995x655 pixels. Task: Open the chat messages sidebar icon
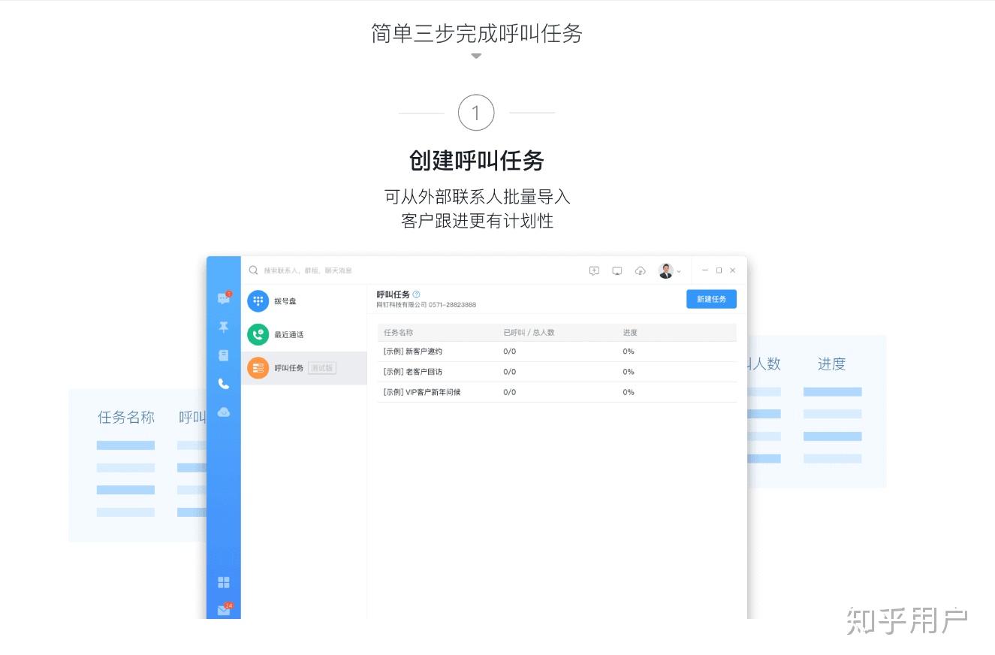tap(223, 297)
